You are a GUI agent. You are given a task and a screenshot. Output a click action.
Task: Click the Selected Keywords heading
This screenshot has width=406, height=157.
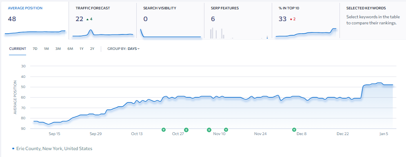pos(366,8)
